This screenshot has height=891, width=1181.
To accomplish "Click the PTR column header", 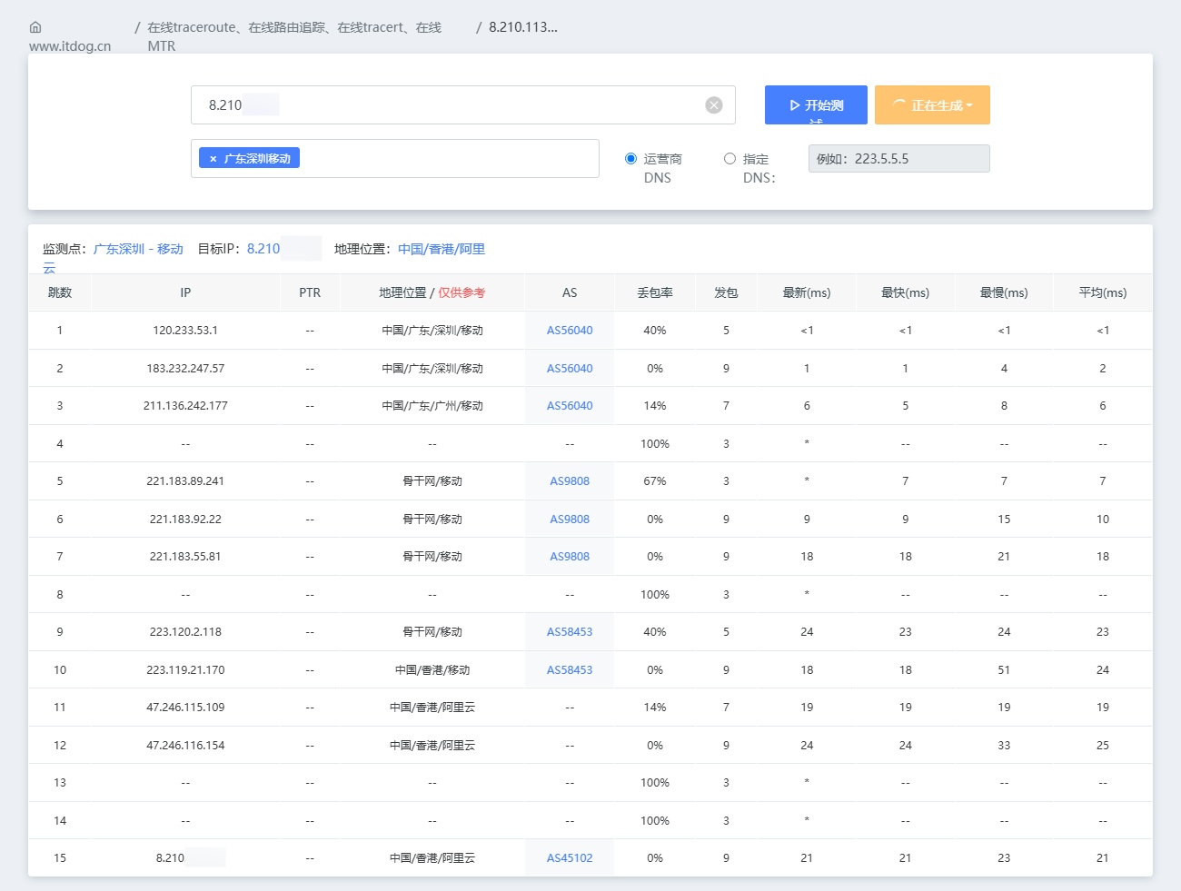I will [310, 292].
